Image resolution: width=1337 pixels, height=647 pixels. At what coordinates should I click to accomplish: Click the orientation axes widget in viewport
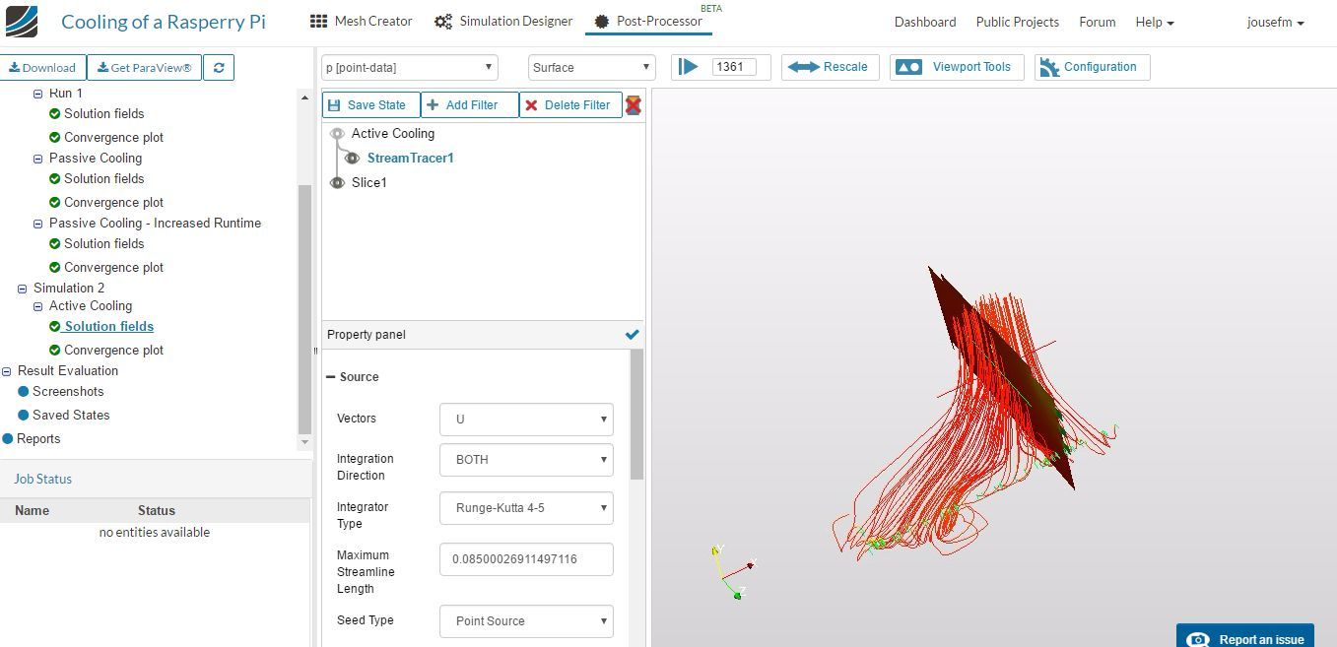[732, 572]
